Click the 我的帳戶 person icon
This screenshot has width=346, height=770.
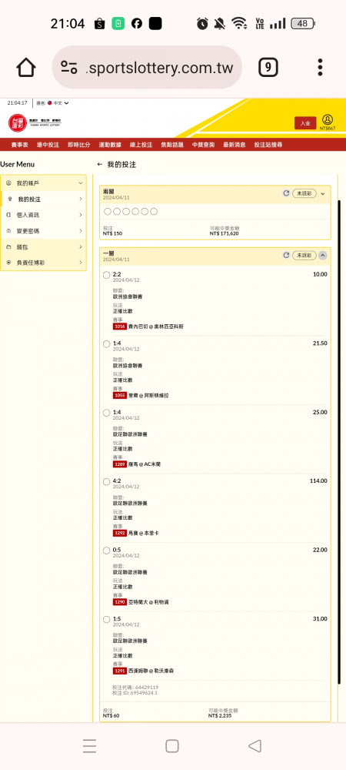tap(8, 183)
